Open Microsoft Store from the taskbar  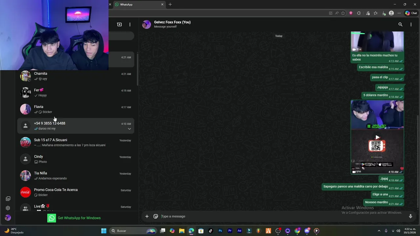tap(201, 231)
